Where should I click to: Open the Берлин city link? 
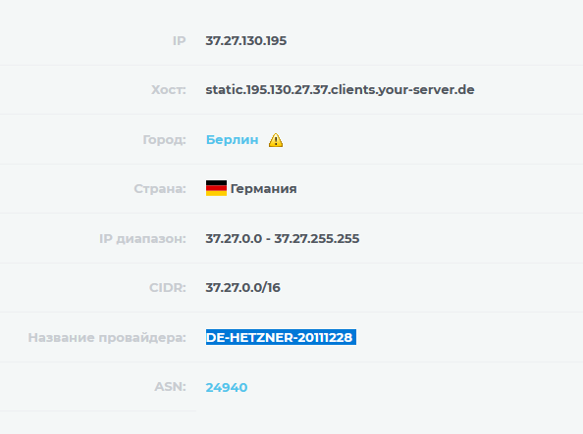pyautogui.click(x=232, y=139)
